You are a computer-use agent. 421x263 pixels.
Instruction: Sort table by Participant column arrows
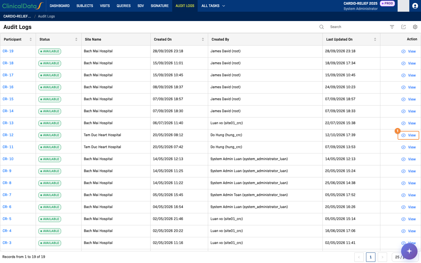31,39
